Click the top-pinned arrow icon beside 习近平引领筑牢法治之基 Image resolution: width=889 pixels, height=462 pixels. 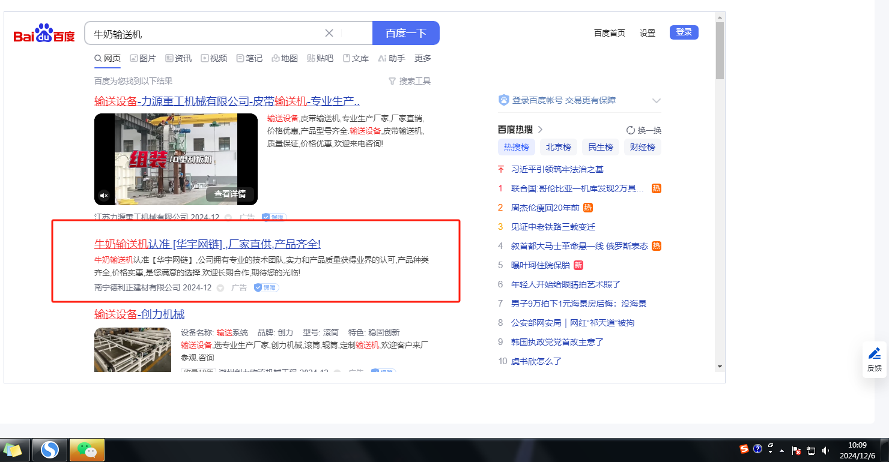tap(501, 169)
